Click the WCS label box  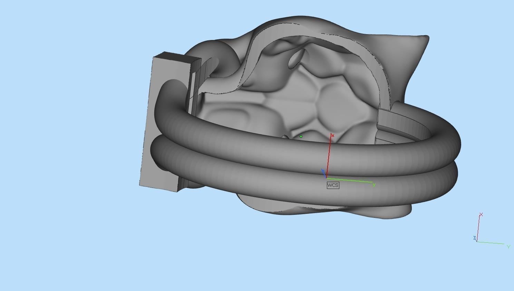point(333,185)
